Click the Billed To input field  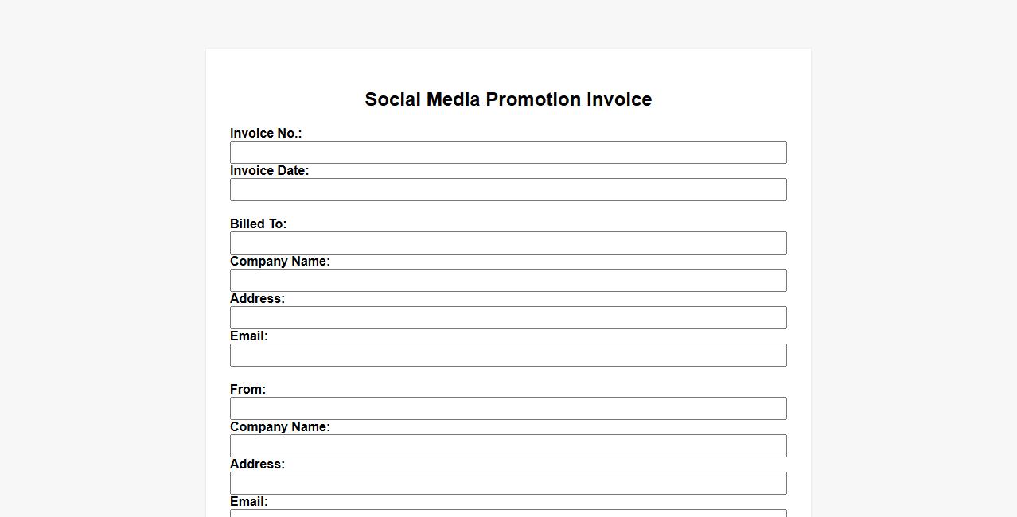(x=508, y=243)
